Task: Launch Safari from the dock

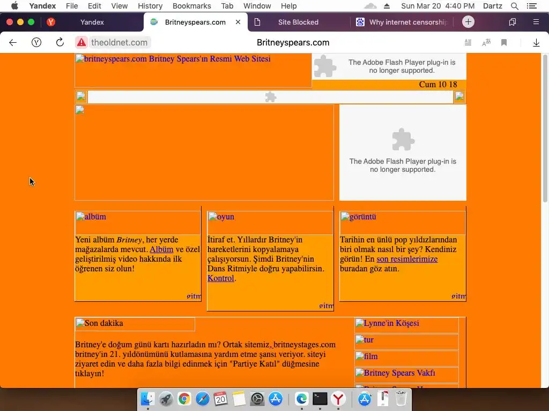Action: click(202, 399)
